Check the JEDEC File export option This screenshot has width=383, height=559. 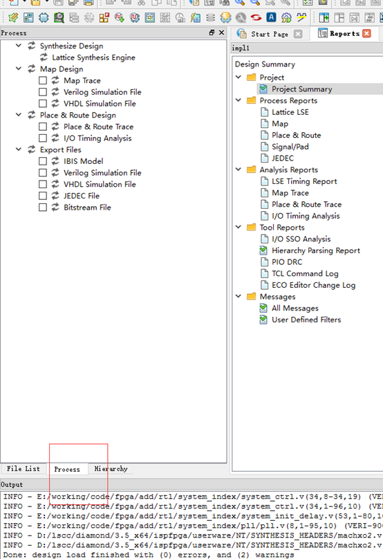(x=43, y=196)
